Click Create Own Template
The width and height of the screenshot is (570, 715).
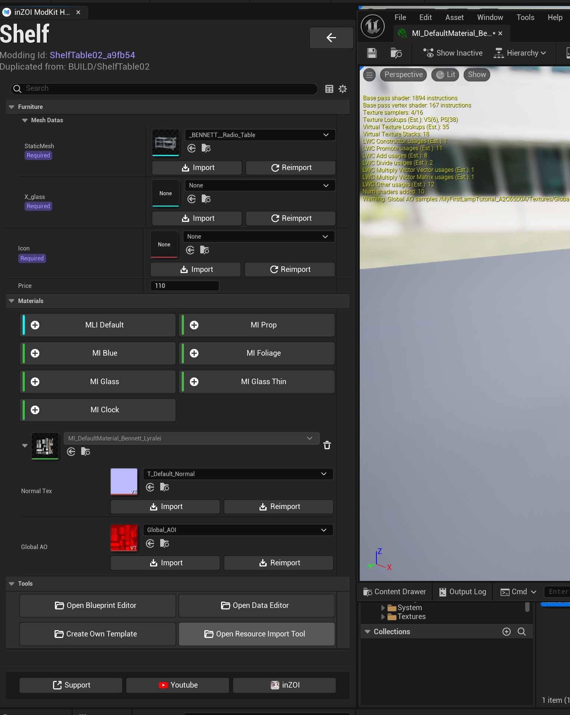point(98,634)
